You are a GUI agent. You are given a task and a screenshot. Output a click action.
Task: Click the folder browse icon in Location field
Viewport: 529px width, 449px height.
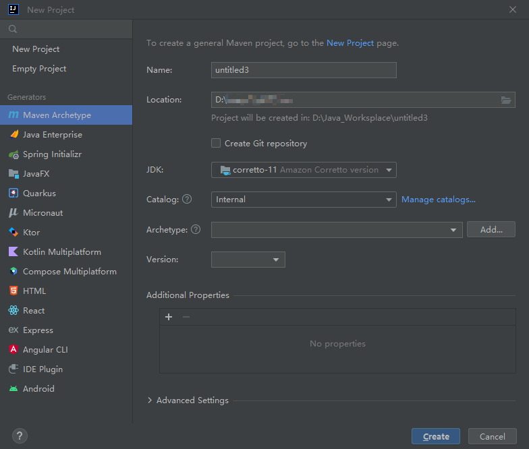click(506, 100)
